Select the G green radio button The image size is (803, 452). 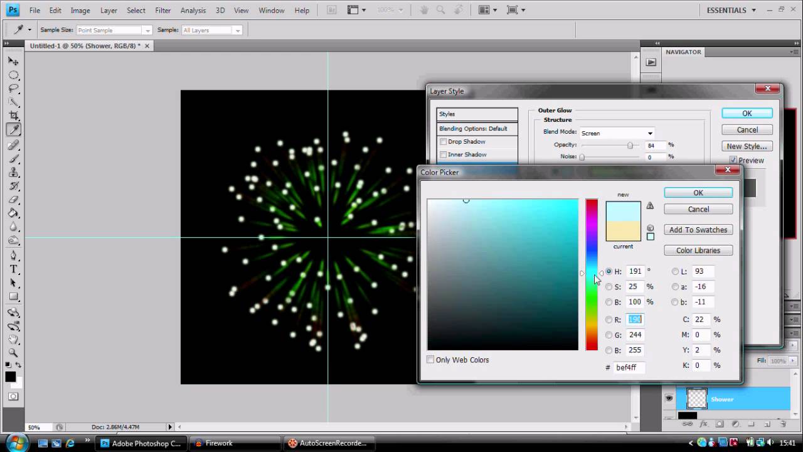609,335
